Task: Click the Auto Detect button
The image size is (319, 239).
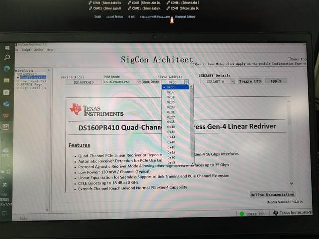Action: pos(151,82)
